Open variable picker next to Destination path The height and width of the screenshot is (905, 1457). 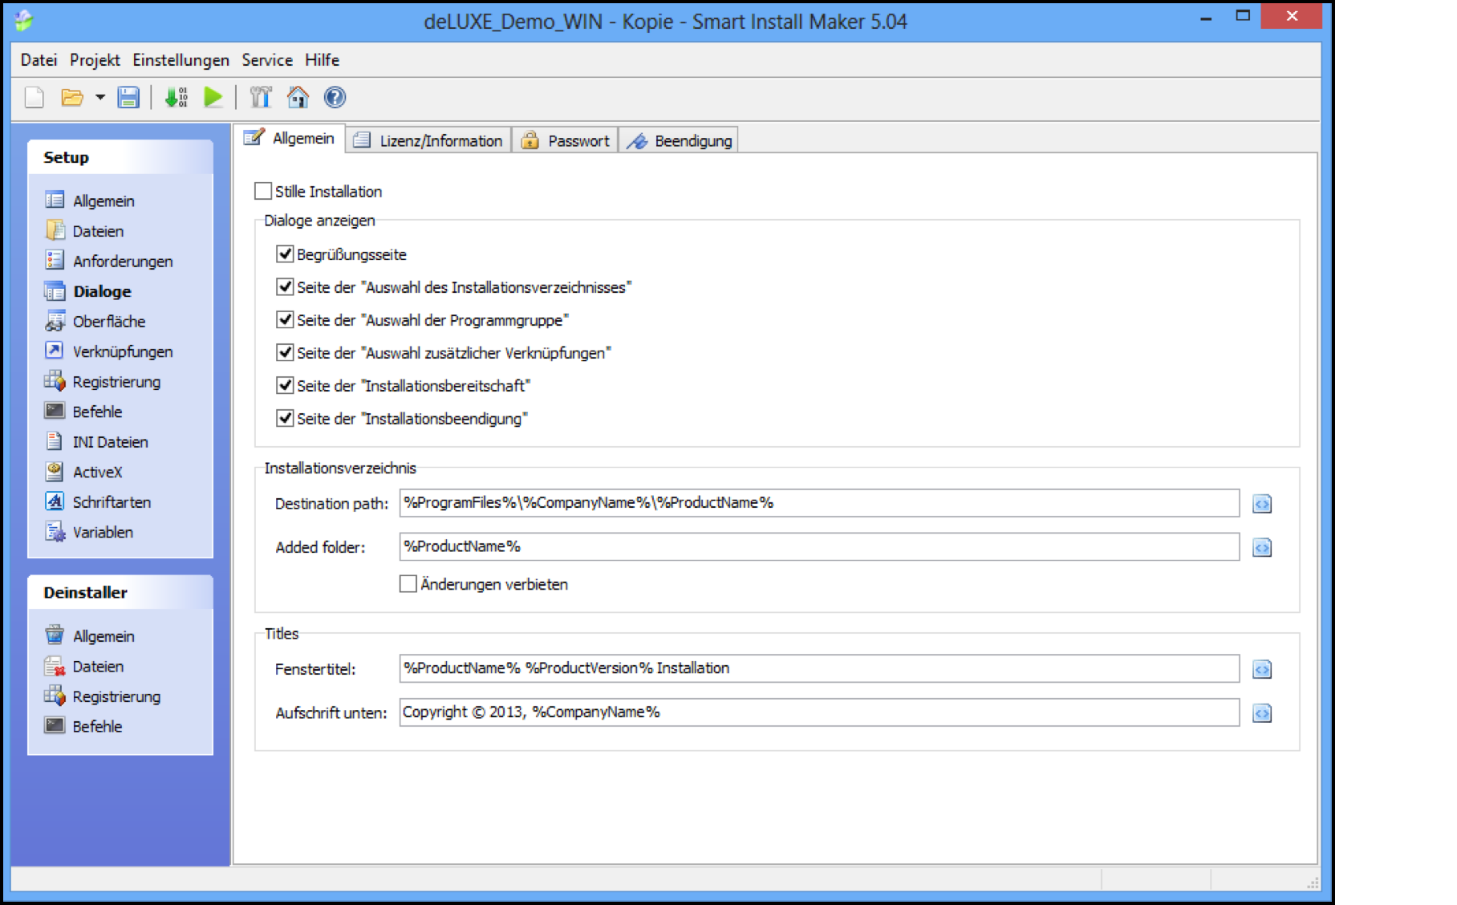(x=1261, y=504)
